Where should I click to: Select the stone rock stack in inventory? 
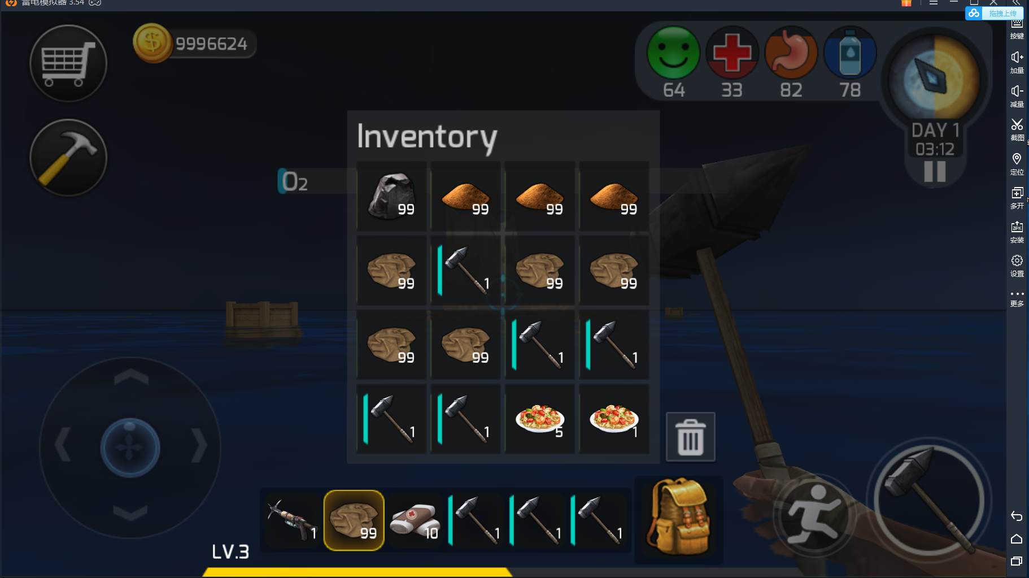(x=391, y=196)
